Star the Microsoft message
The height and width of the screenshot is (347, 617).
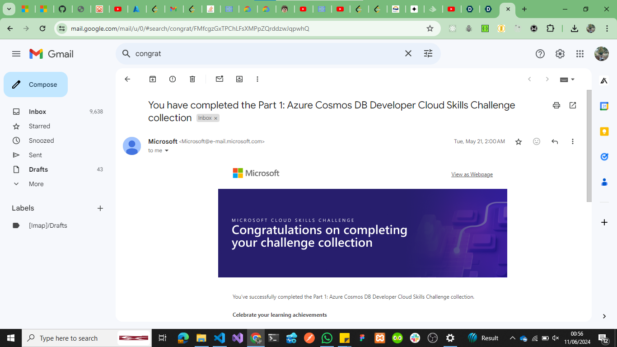(519, 141)
